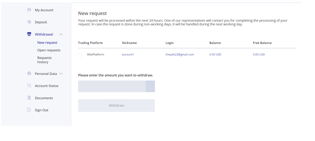Click the Sign Out arrow icon
The image size is (315, 141).
tap(29, 110)
